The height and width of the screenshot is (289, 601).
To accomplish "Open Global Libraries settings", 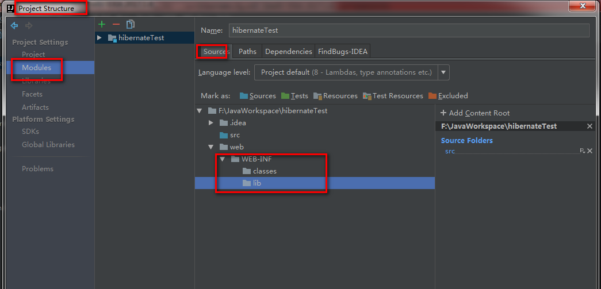I will [48, 145].
